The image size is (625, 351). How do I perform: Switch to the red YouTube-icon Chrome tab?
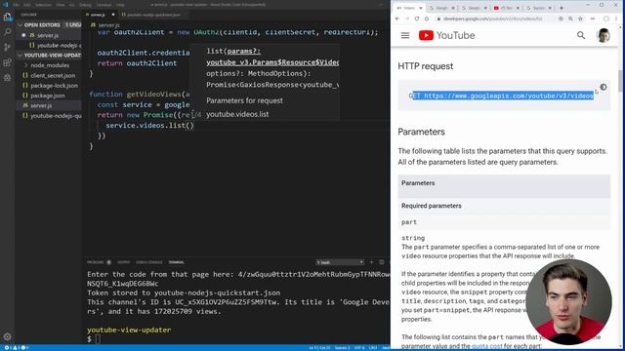coord(506,8)
